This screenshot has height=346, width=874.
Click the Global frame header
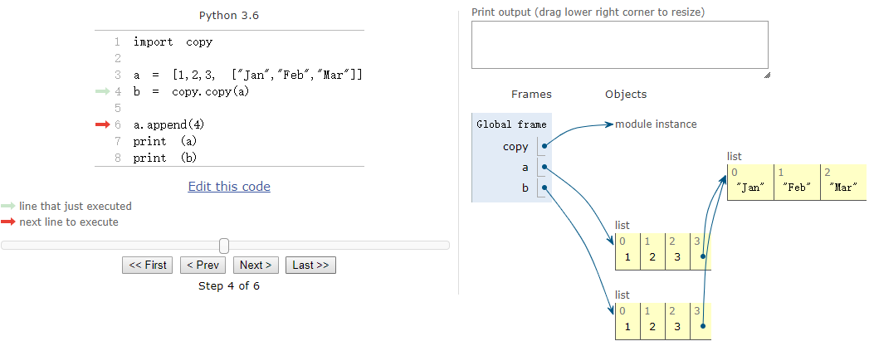[x=511, y=124]
